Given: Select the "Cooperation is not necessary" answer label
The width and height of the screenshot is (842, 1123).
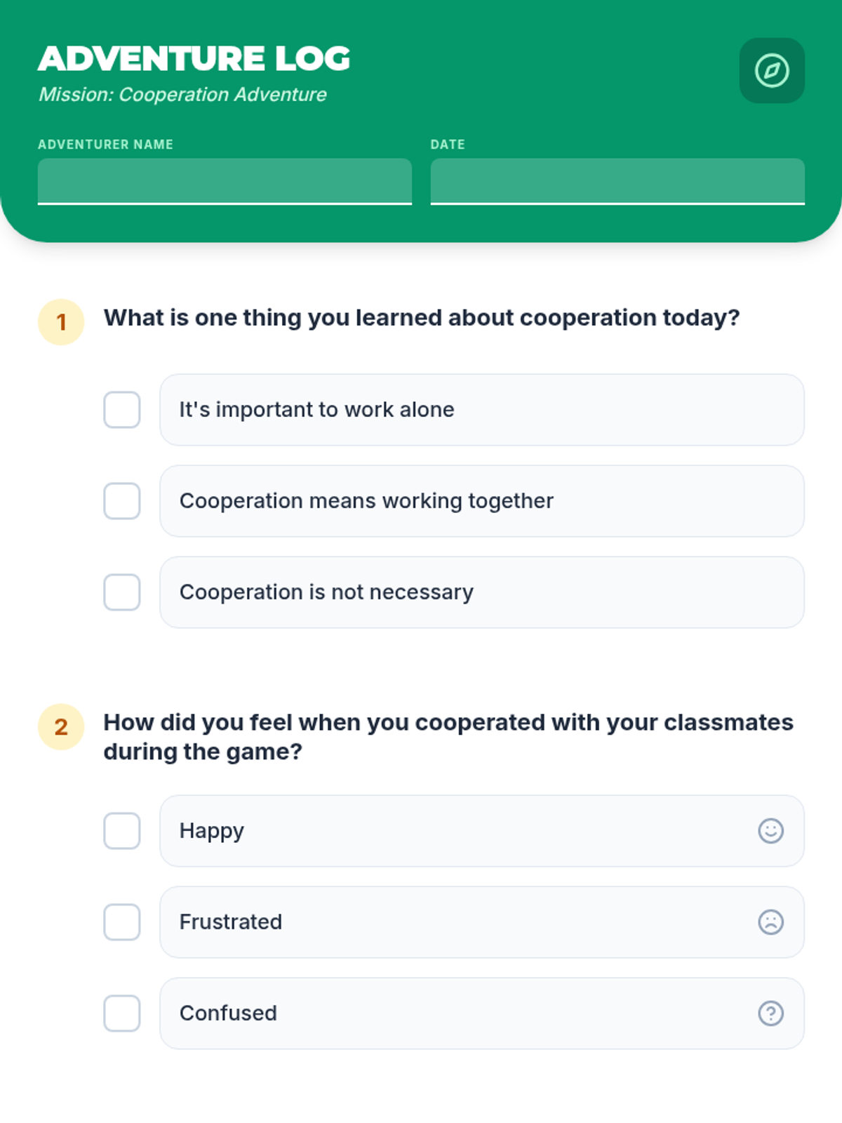Looking at the screenshot, I should click(x=327, y=592).
